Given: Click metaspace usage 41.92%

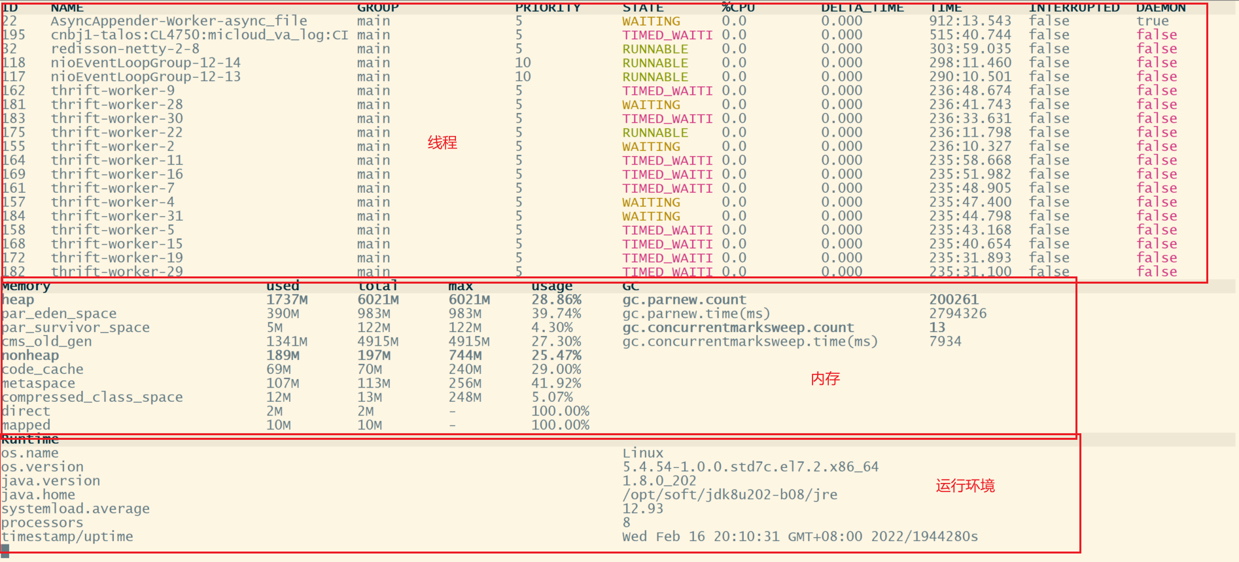Looking at the screenshot, I should [556, 384].
